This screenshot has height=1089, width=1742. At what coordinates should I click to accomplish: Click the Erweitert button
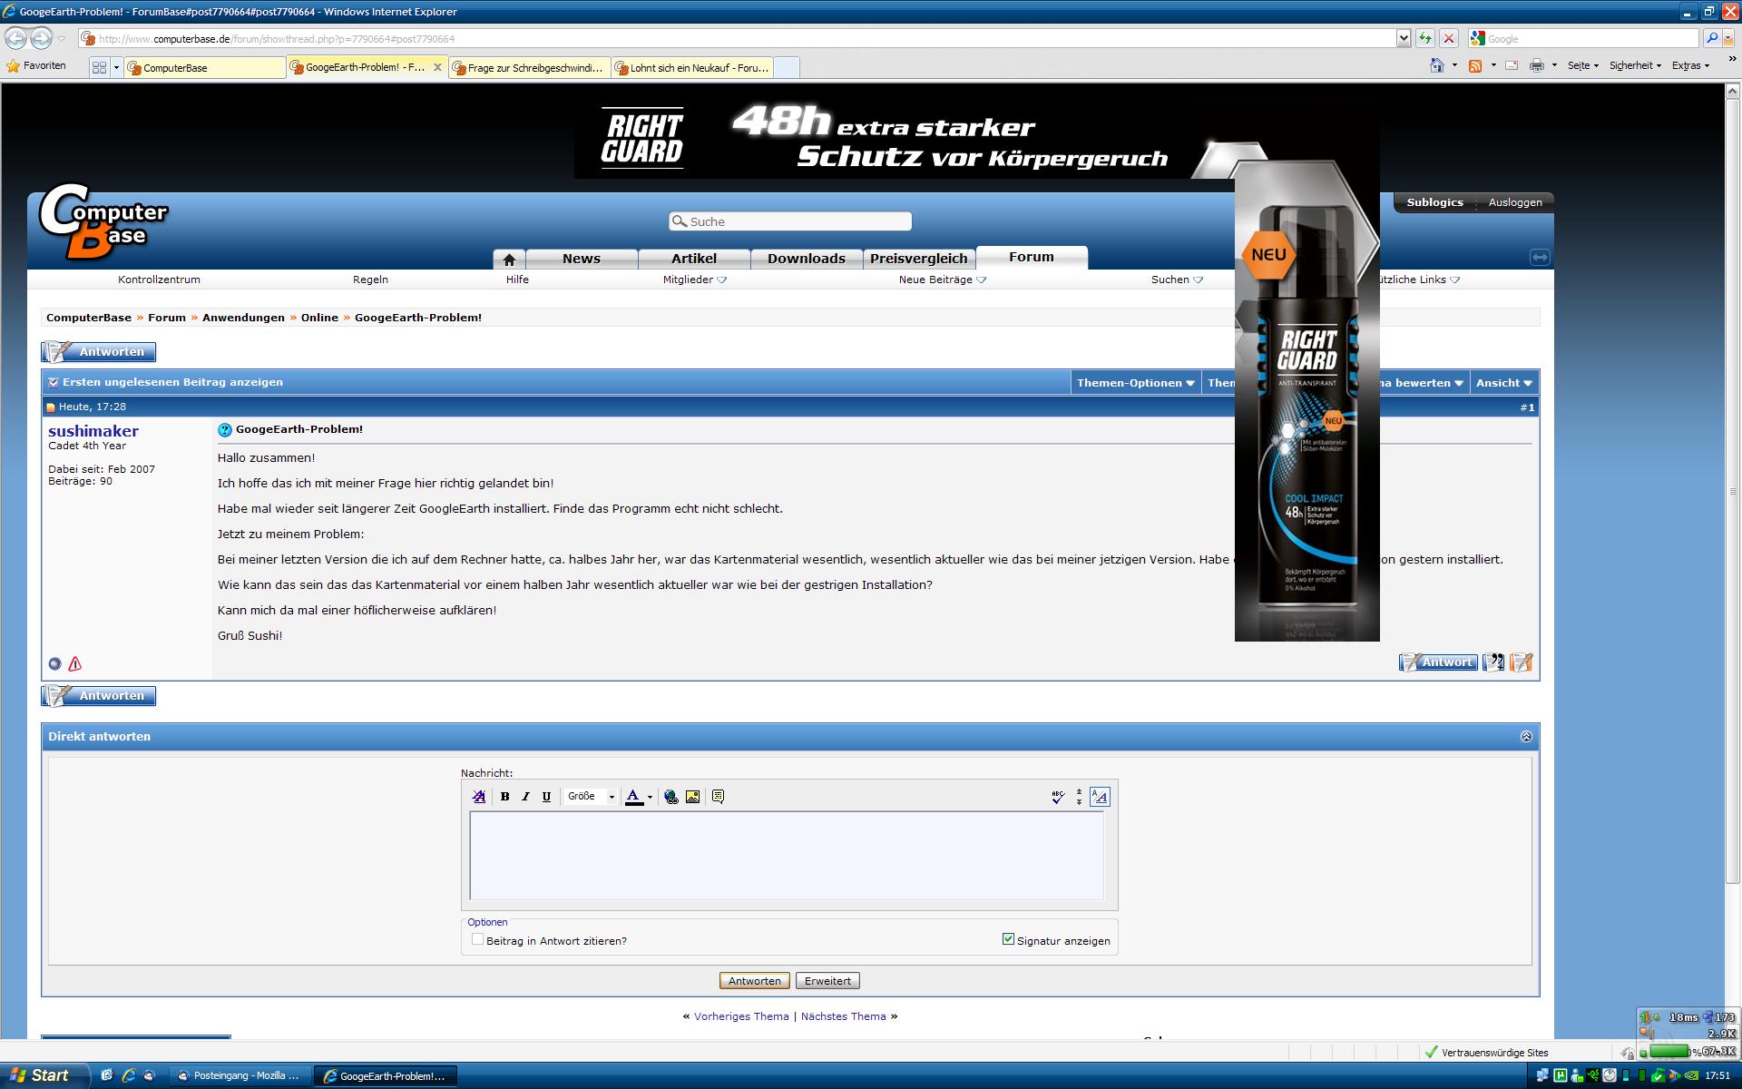(827, 981)
